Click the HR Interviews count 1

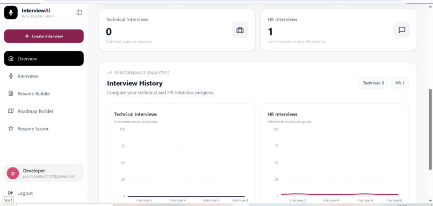tap(270, 32)
